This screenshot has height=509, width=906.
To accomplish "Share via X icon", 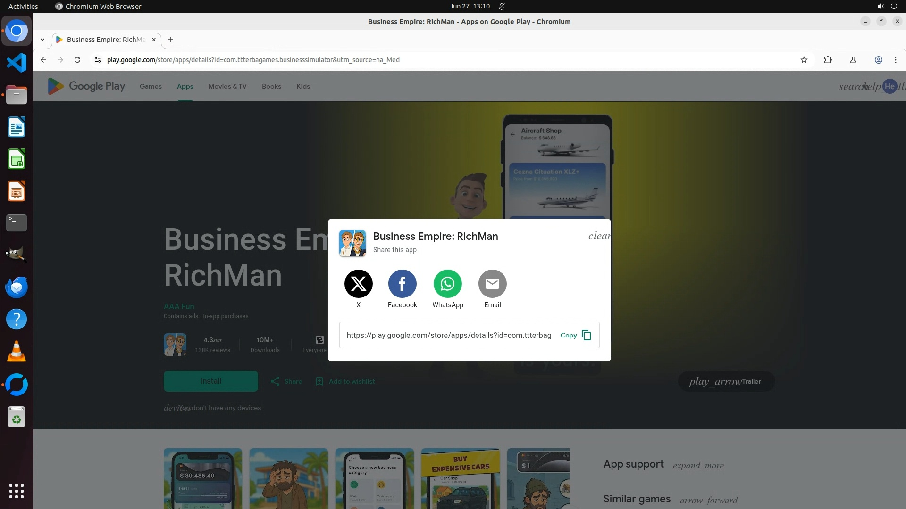I will (x=358, y=284).
